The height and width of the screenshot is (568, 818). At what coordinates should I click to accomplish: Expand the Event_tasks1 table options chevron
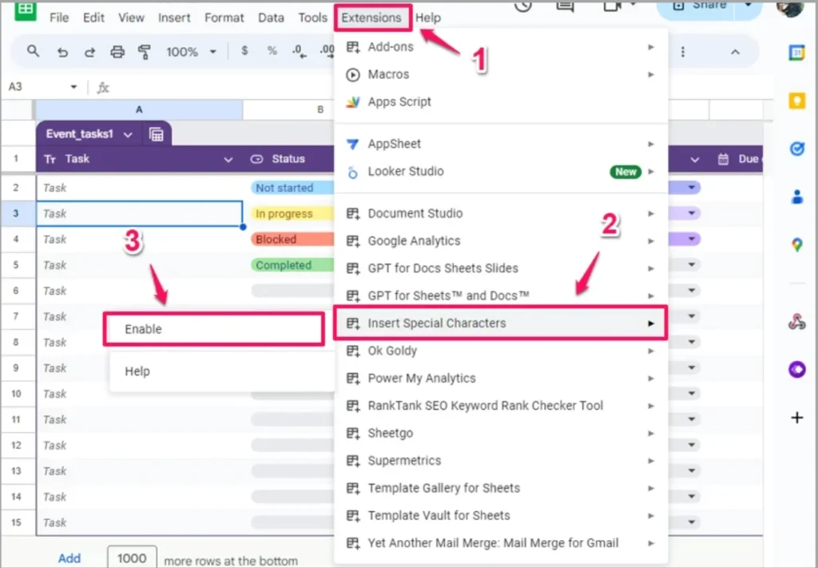tap(128, 134)
